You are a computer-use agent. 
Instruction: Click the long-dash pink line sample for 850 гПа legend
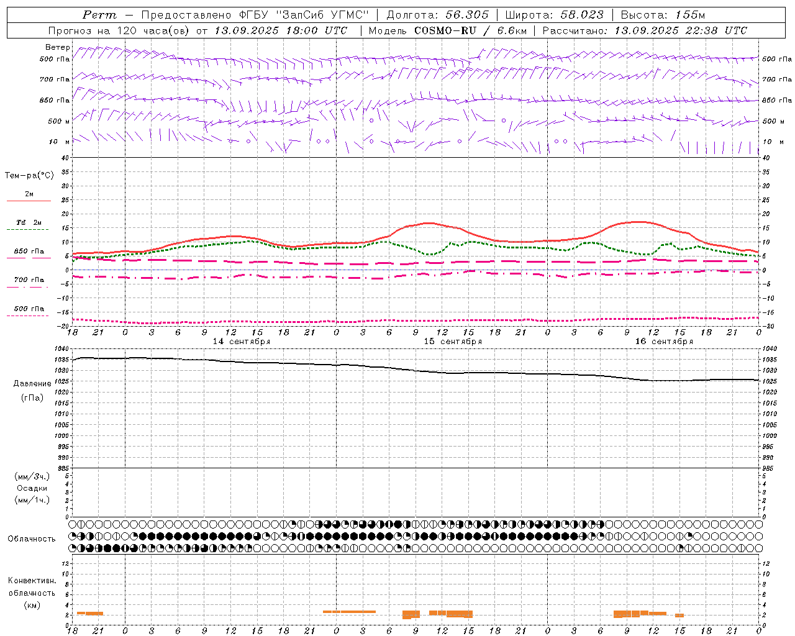[x=29, y=258]
